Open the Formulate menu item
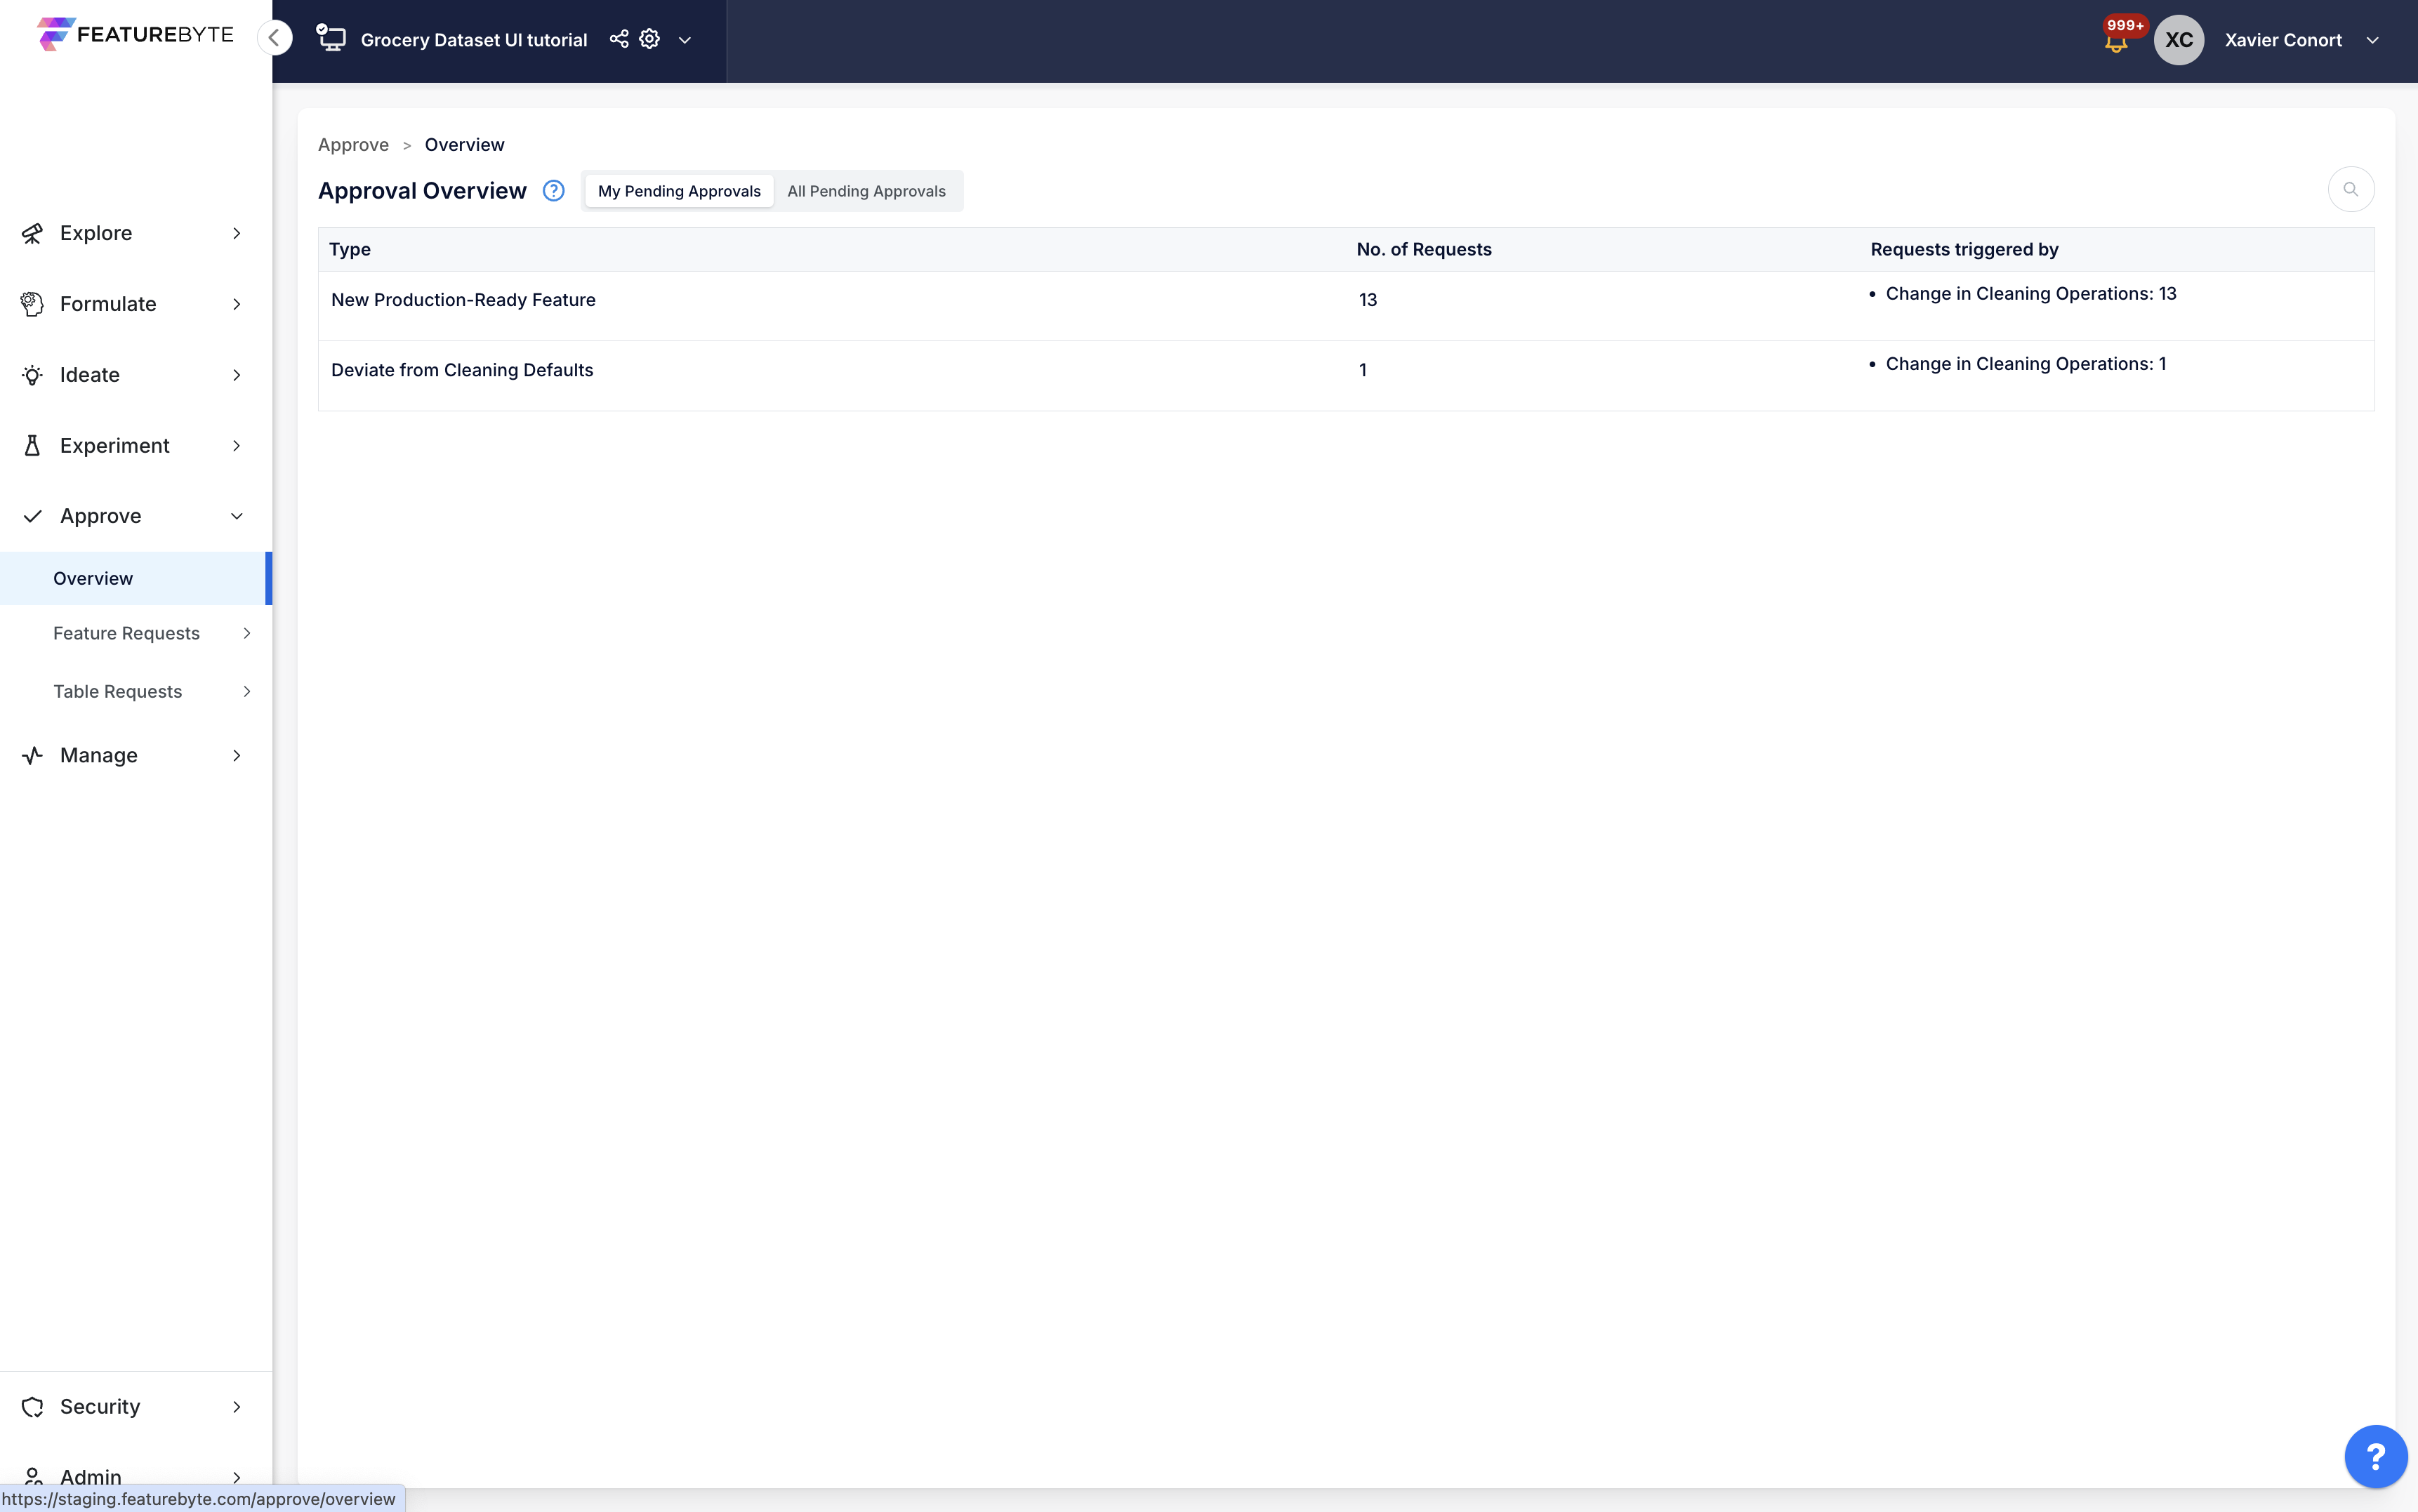The image size is (2418, 1512). point(135,304)
